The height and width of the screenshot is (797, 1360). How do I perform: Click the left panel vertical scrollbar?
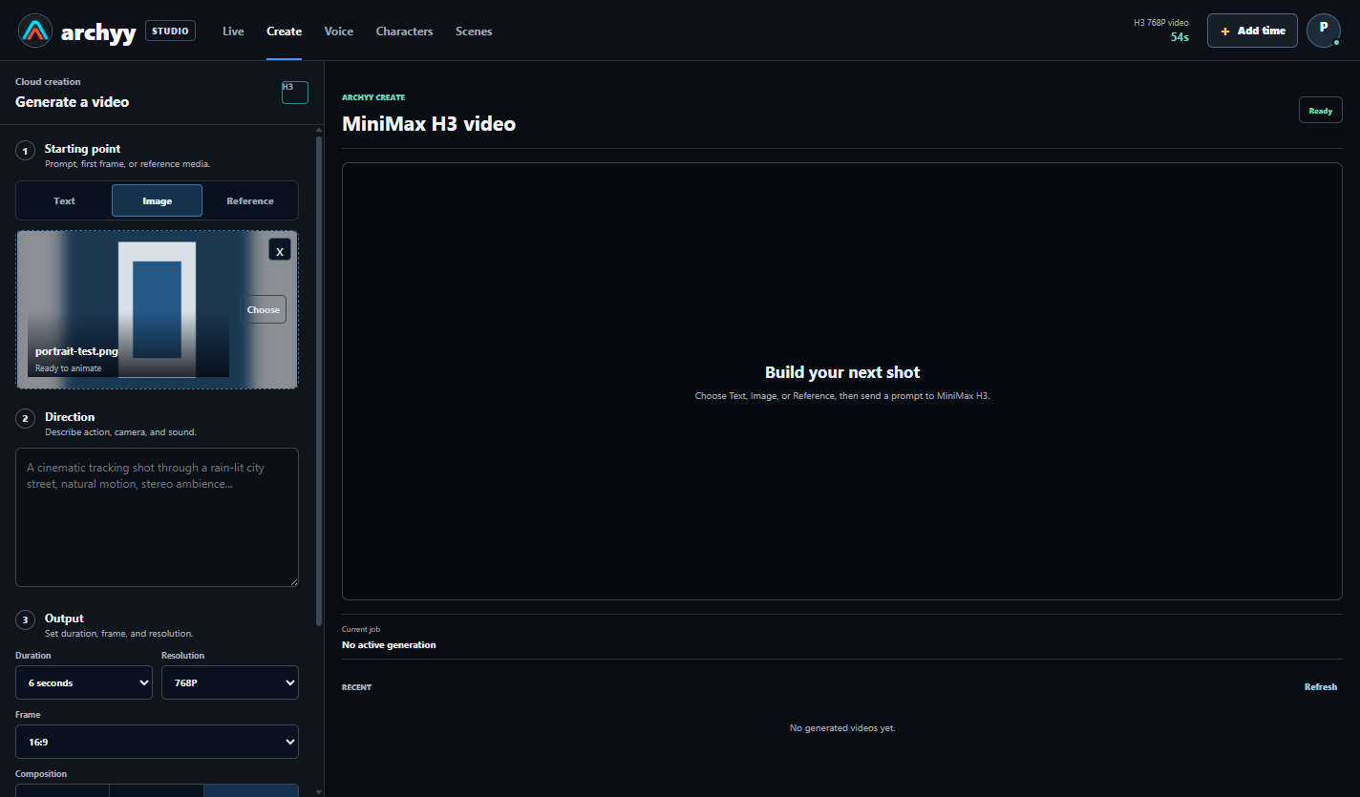click(x=319, y=382)
